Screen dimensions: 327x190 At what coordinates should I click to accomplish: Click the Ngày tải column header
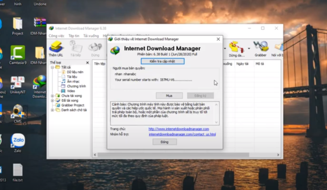[243, 64]
